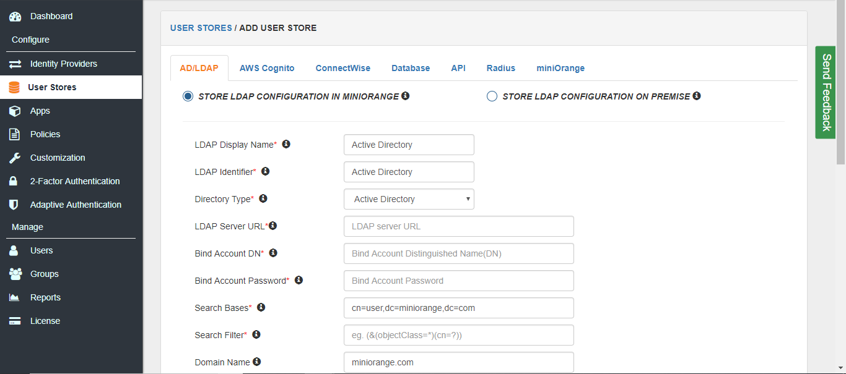Click info icon beside Store LDAP Configuration On Premise
Image resolution: width=846 pixels, height=374 pixels.
(x=696, y=96)
